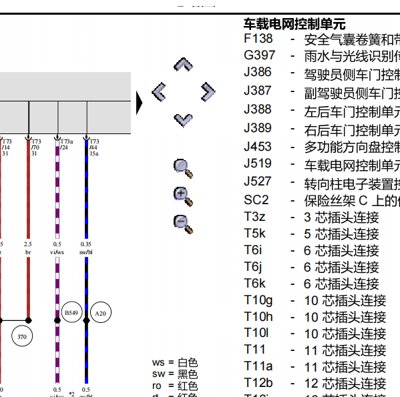Click the gray control unit block

(x=65, y=103)
